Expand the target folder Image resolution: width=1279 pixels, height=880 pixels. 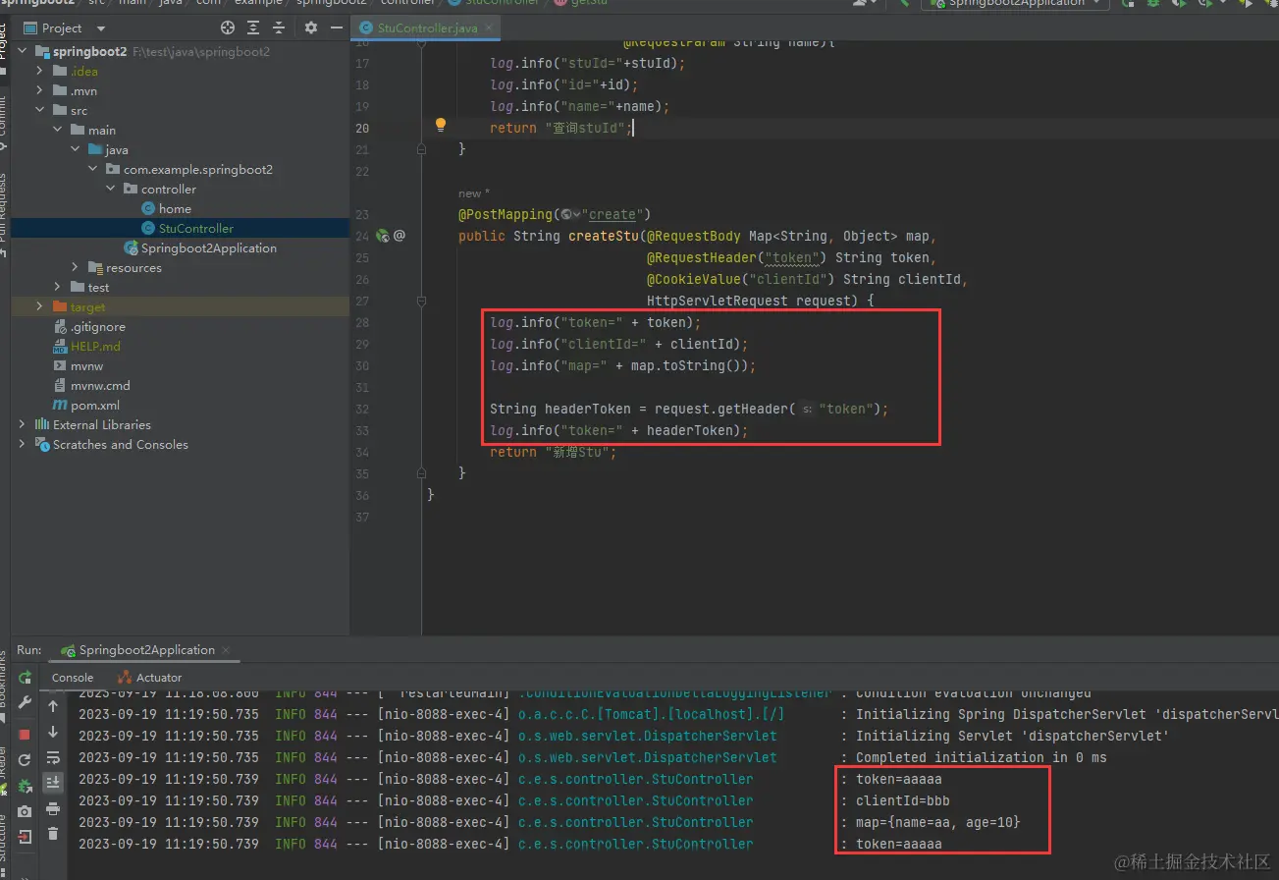pyautogui.click(x=40, y=306)
